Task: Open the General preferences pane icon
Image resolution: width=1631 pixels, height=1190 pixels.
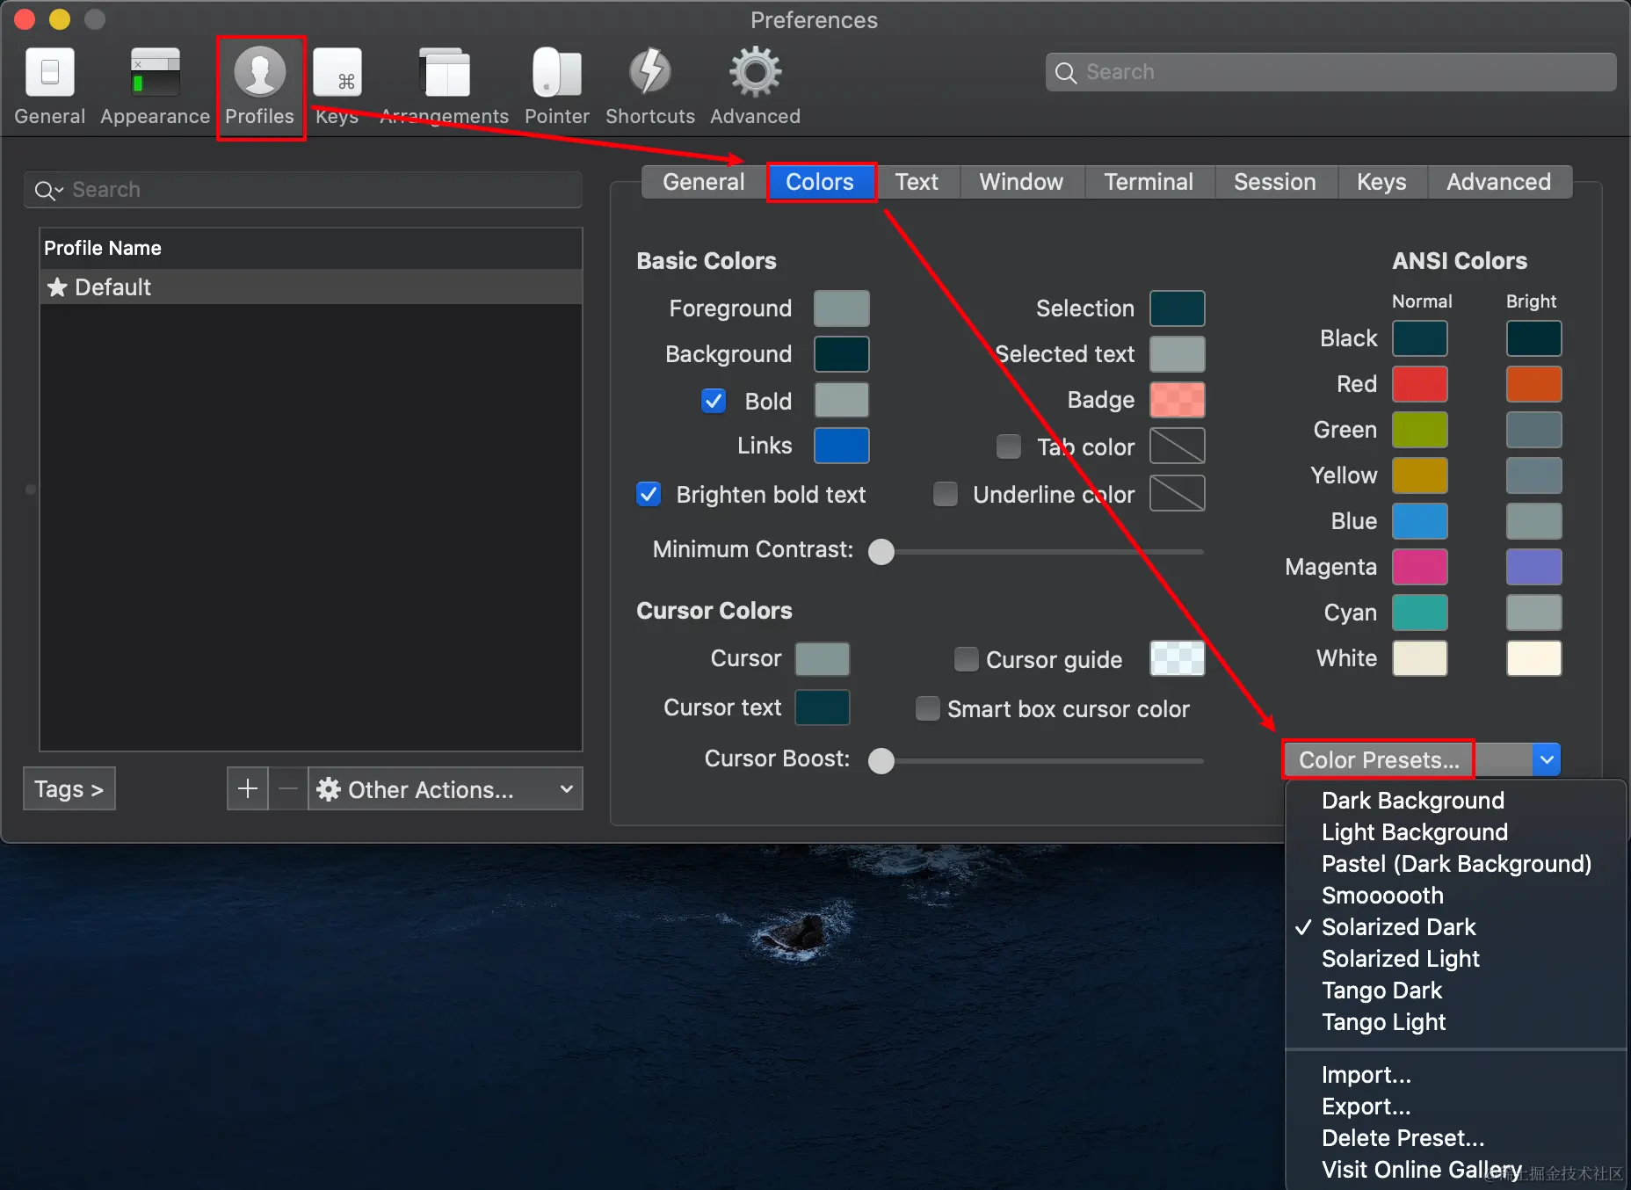Action: [x=50, y=72]
